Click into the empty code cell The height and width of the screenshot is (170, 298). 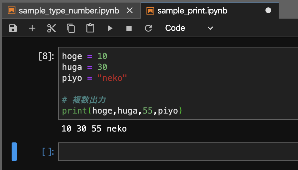point(177,151)
